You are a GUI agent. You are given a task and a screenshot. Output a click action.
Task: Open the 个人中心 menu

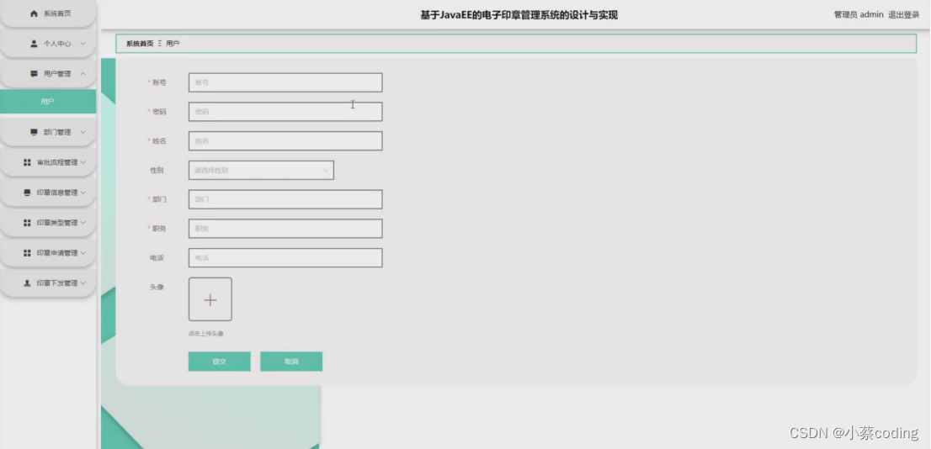[48, 44]
